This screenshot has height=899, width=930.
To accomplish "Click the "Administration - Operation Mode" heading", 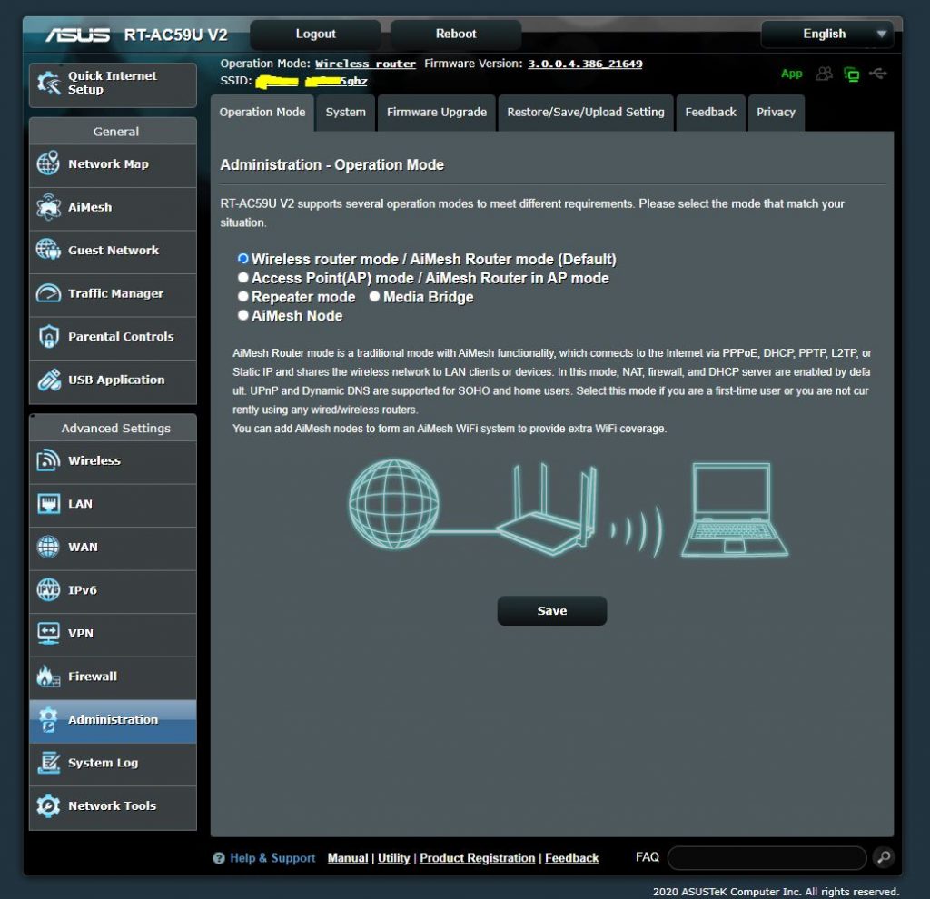I will 331,165.
